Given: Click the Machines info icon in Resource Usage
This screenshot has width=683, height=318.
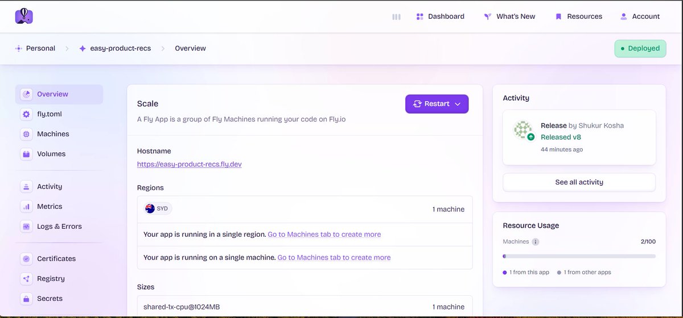Looking at the screenshot, I should tap(536, 241).
